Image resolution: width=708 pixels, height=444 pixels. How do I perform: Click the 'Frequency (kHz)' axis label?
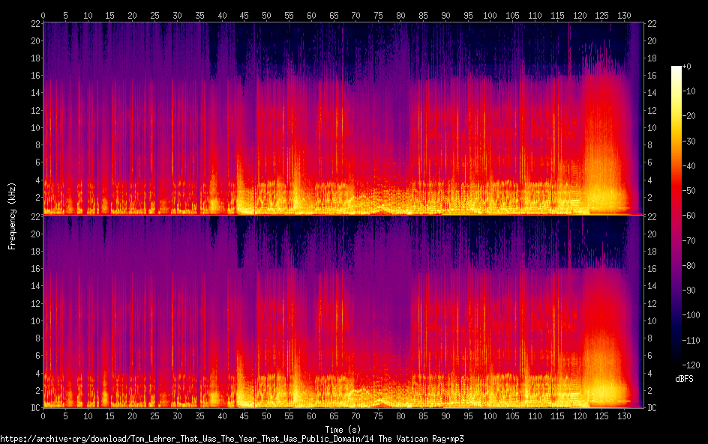[x=11, y=216]
